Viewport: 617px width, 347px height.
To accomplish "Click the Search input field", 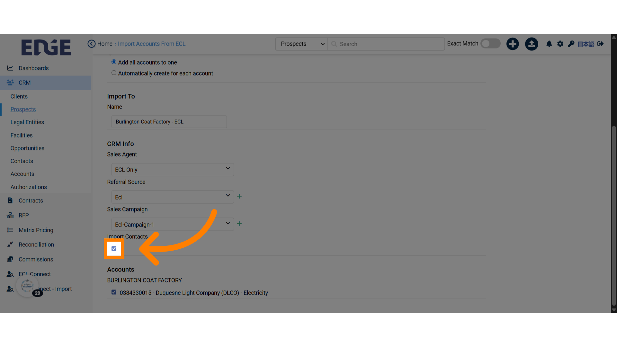I will pos(386,44).
